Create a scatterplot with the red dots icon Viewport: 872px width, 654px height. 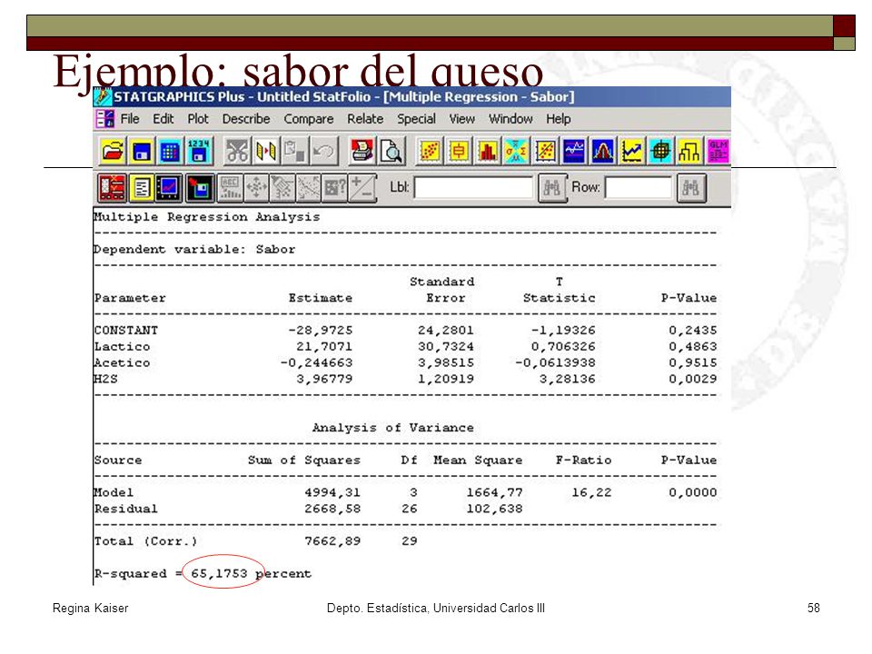tap(430, 151)
